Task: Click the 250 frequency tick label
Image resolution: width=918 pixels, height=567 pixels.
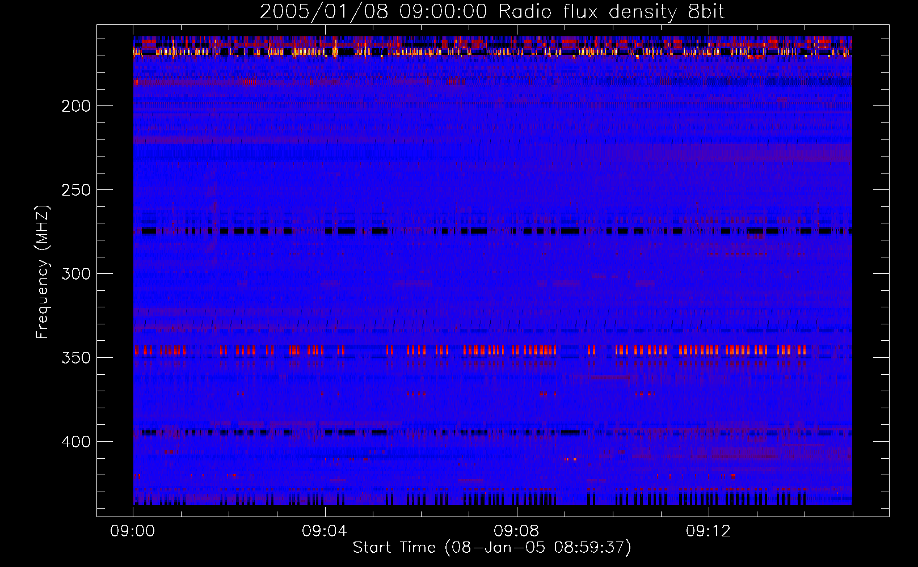Action: (x=76, y=190)
